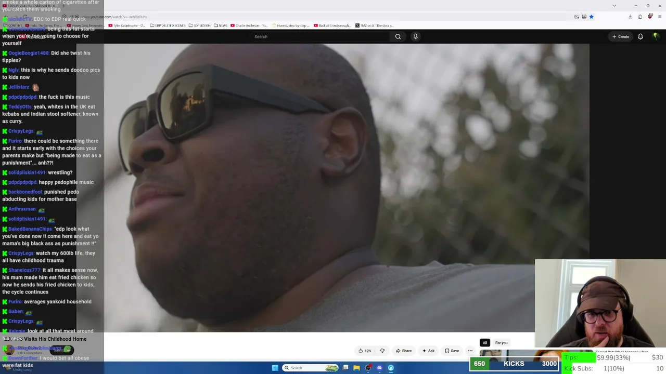Click username Anthraxman in chat
Viewport: 666px width, 374px height.
[x=22, y=209]
